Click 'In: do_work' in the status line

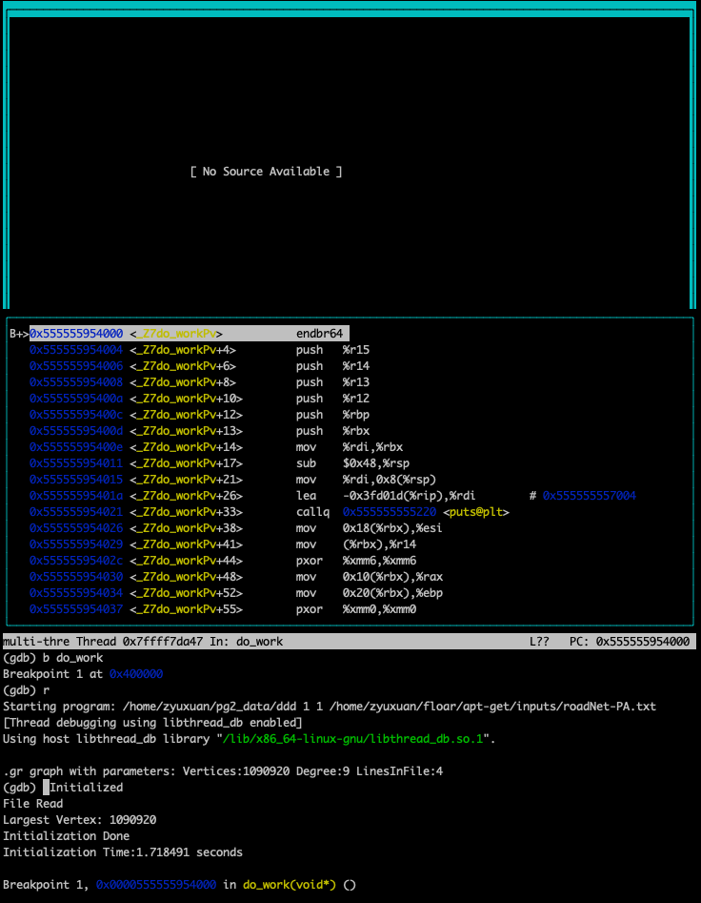(246, 641)
